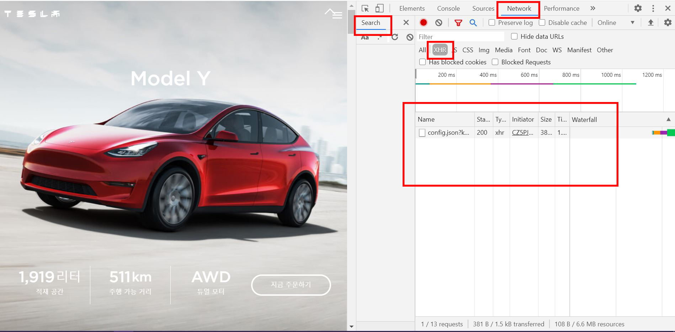The image size is (675, 332).
Task: Click the 지금 주문하기 order button
Action: coord(291,285)
